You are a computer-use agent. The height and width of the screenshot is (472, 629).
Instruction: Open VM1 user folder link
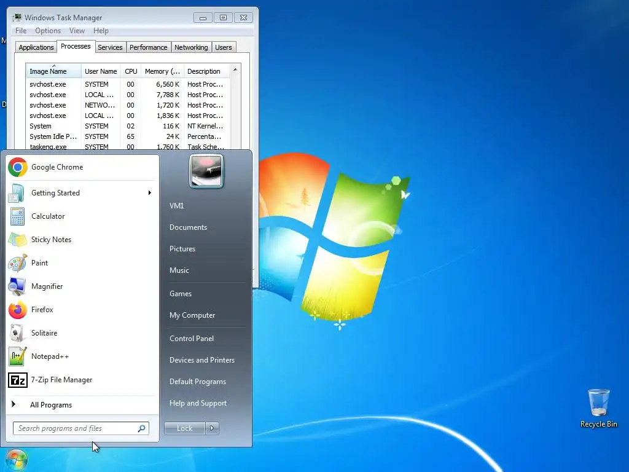pyautogui.click(x=176, y=206)
